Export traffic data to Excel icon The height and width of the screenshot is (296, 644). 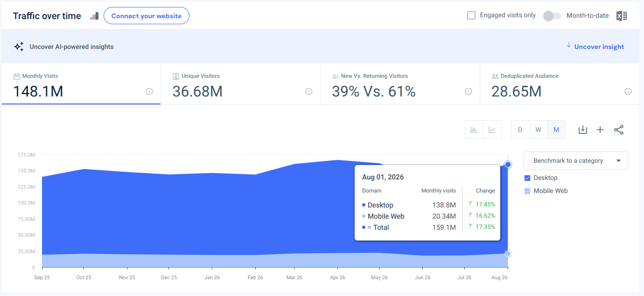(x=621, y=16)
